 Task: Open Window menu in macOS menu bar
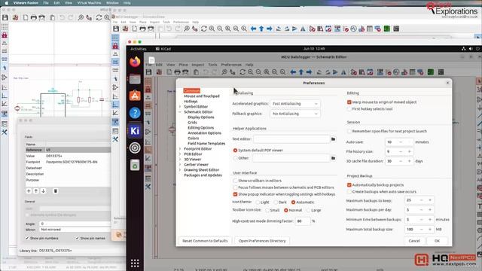pos(112,3)
